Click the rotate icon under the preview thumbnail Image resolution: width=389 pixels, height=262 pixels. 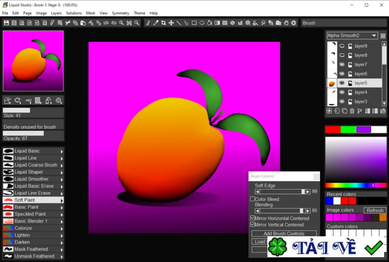[x=18, y=100]
